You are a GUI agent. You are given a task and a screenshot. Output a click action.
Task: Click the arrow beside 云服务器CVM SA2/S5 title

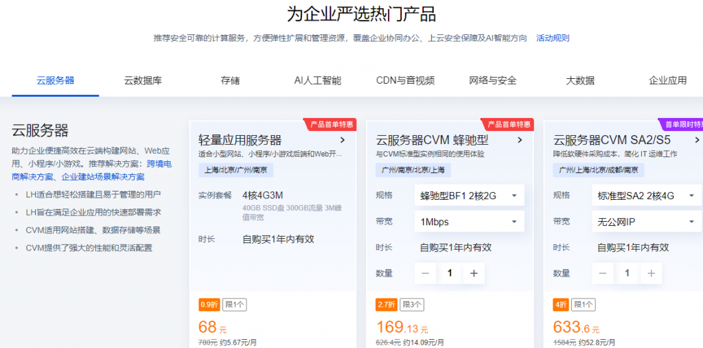(697, 140)
